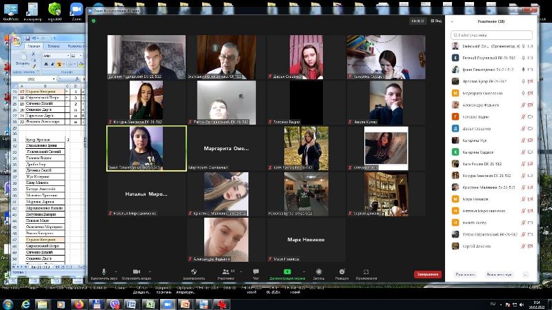Open the Chat icon in meeting toolbar
This screenshot has width=552, height=310.
click(256, 271)
